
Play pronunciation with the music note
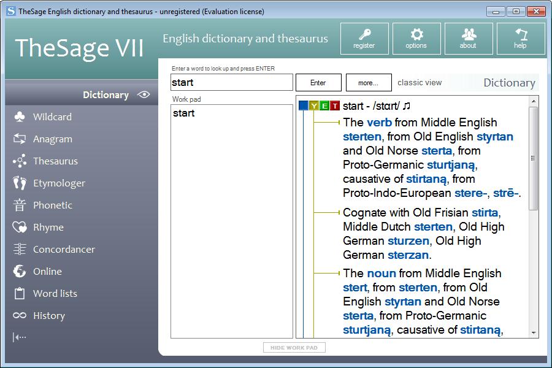tap(407, 106)
